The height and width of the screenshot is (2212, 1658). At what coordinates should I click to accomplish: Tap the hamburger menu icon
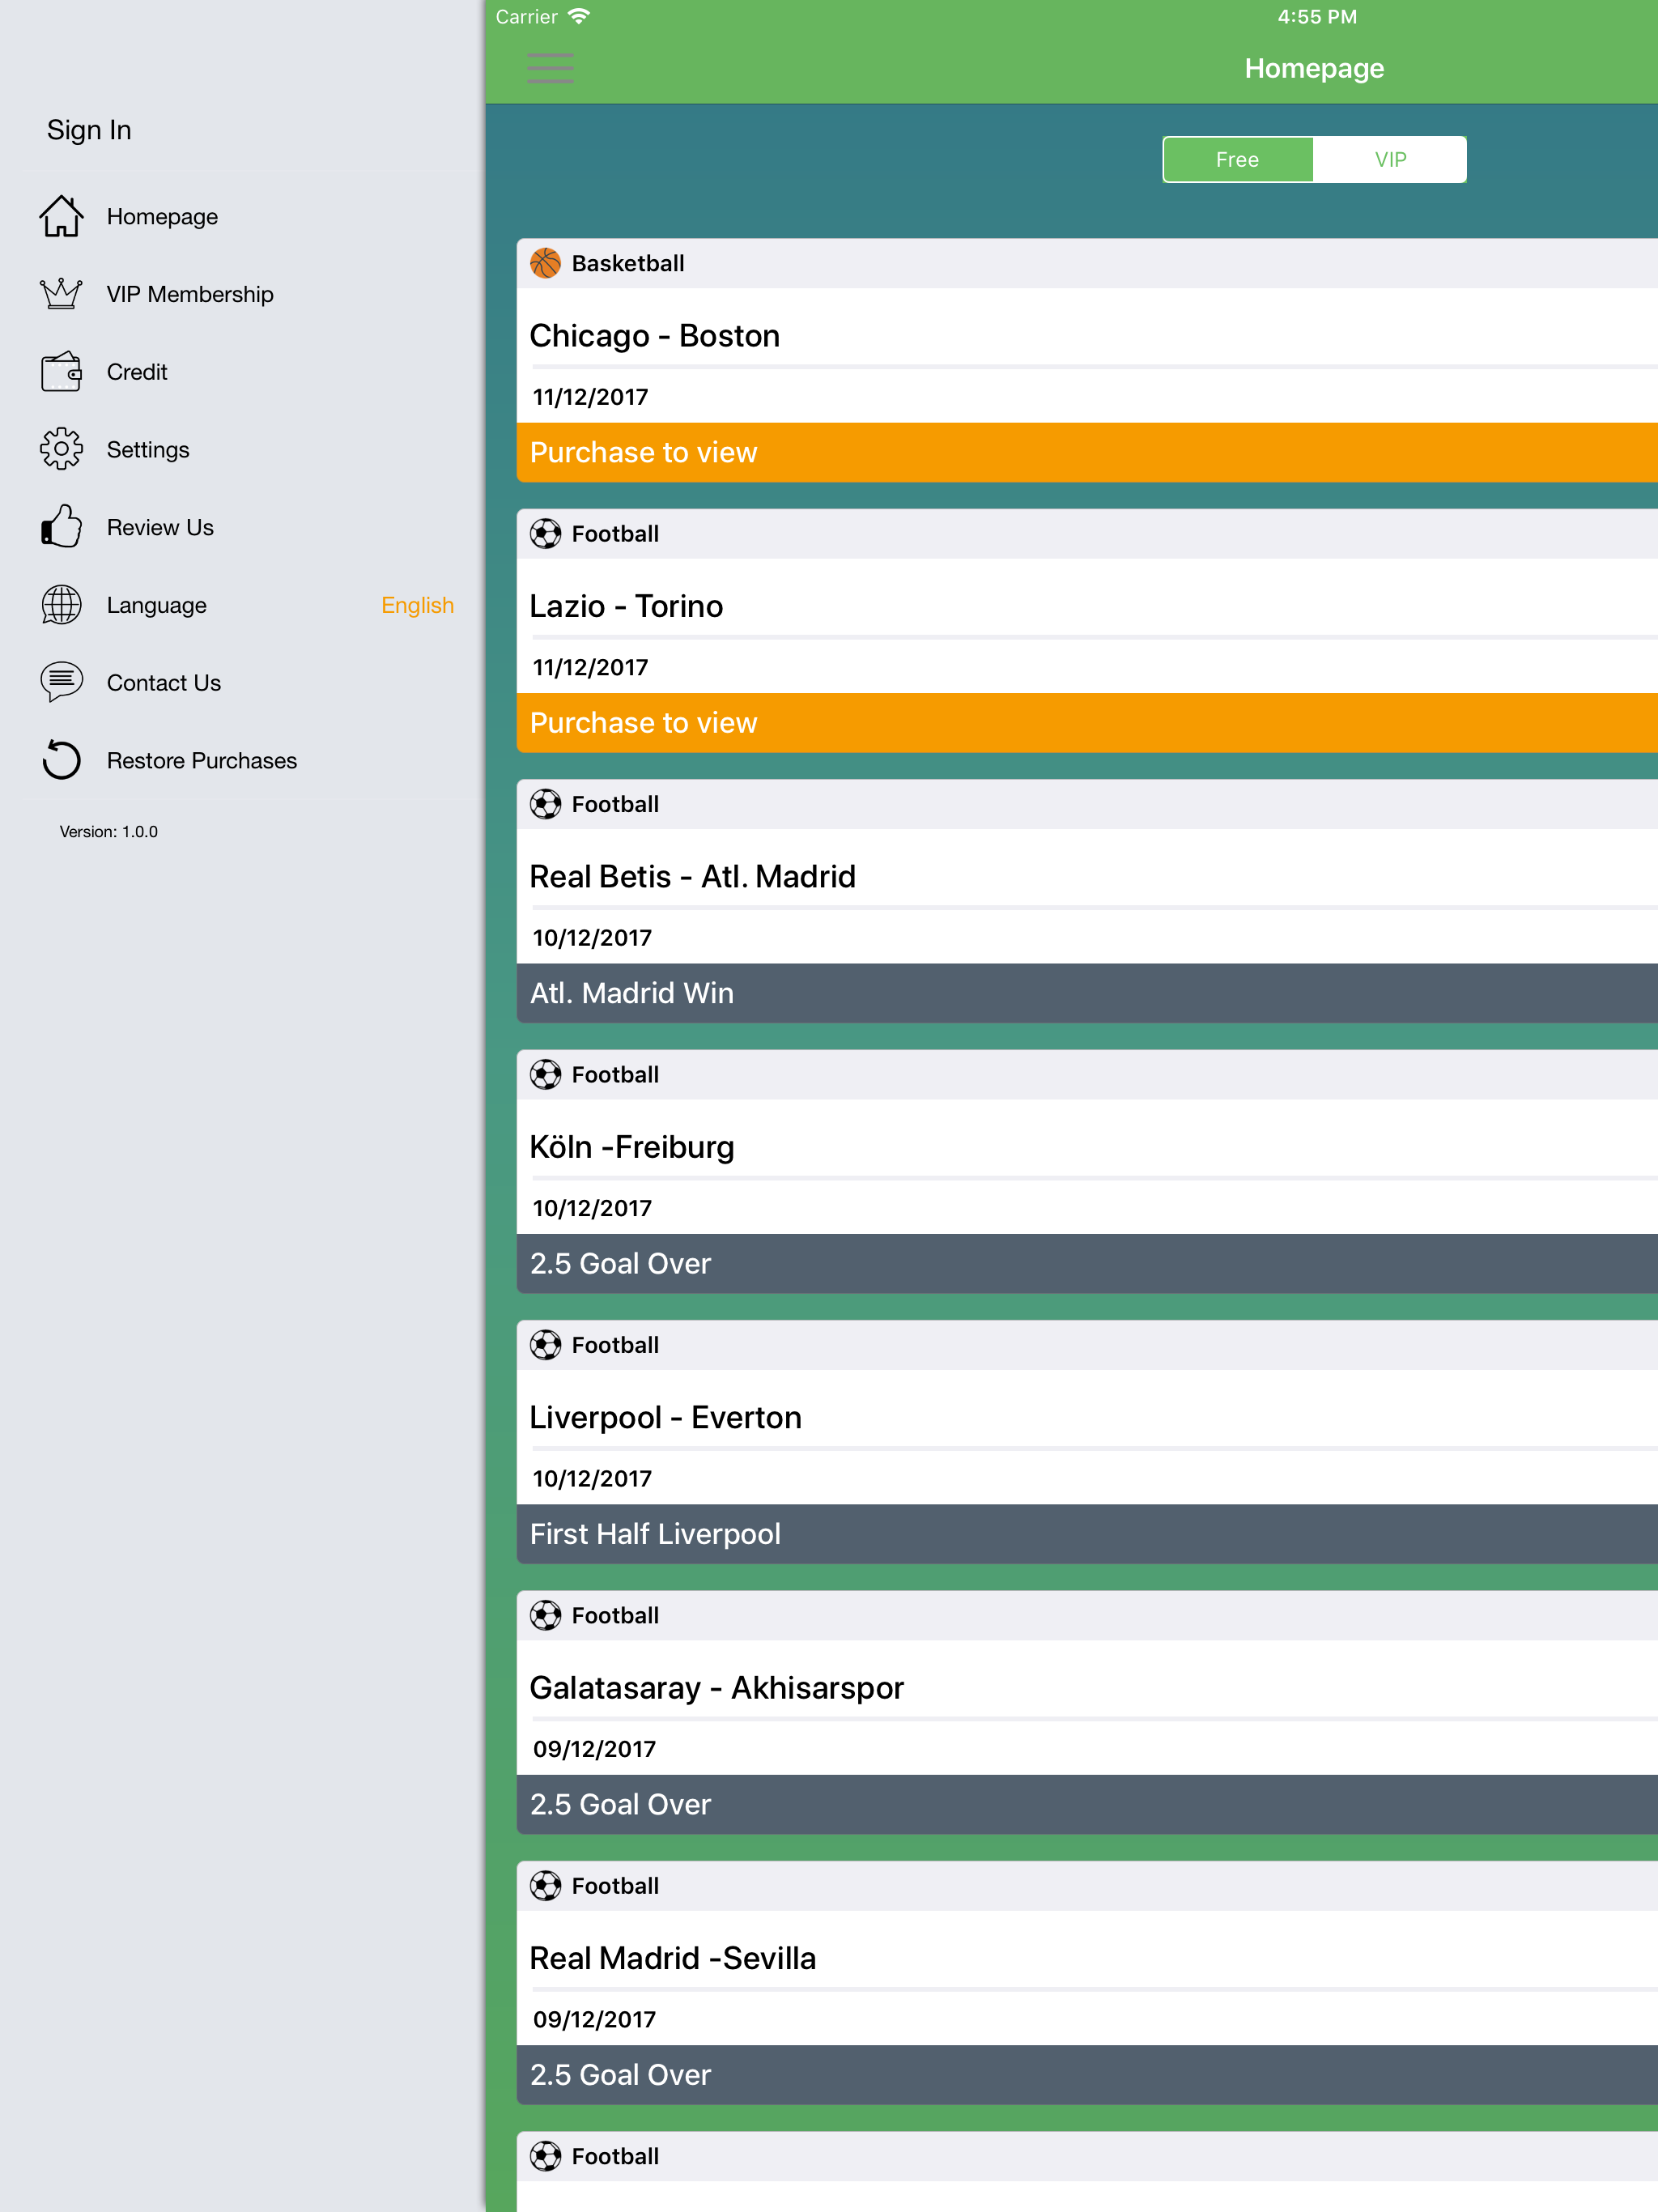(x=549, y=68)
